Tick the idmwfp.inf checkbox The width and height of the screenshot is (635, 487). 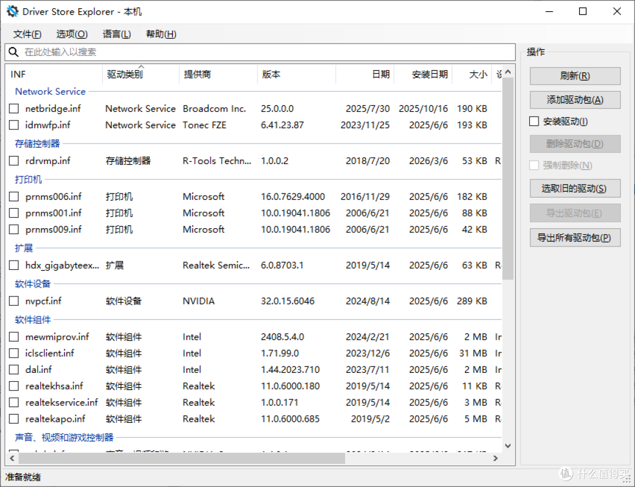point(14,125)
